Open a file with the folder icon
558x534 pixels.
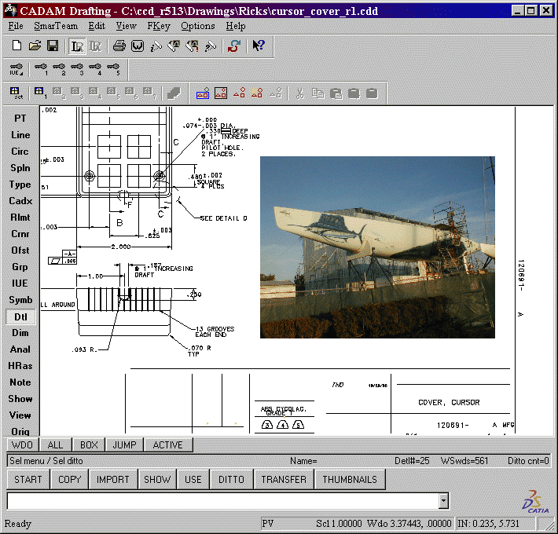point(35,46)
